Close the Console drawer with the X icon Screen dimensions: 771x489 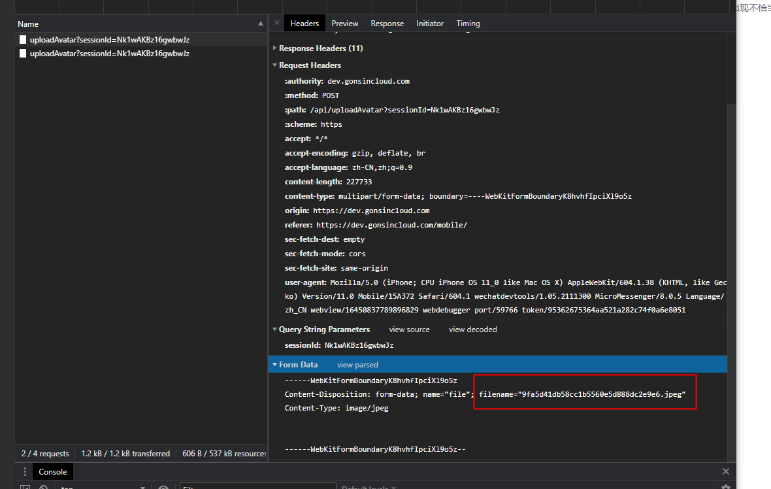(x=725, y=471)
